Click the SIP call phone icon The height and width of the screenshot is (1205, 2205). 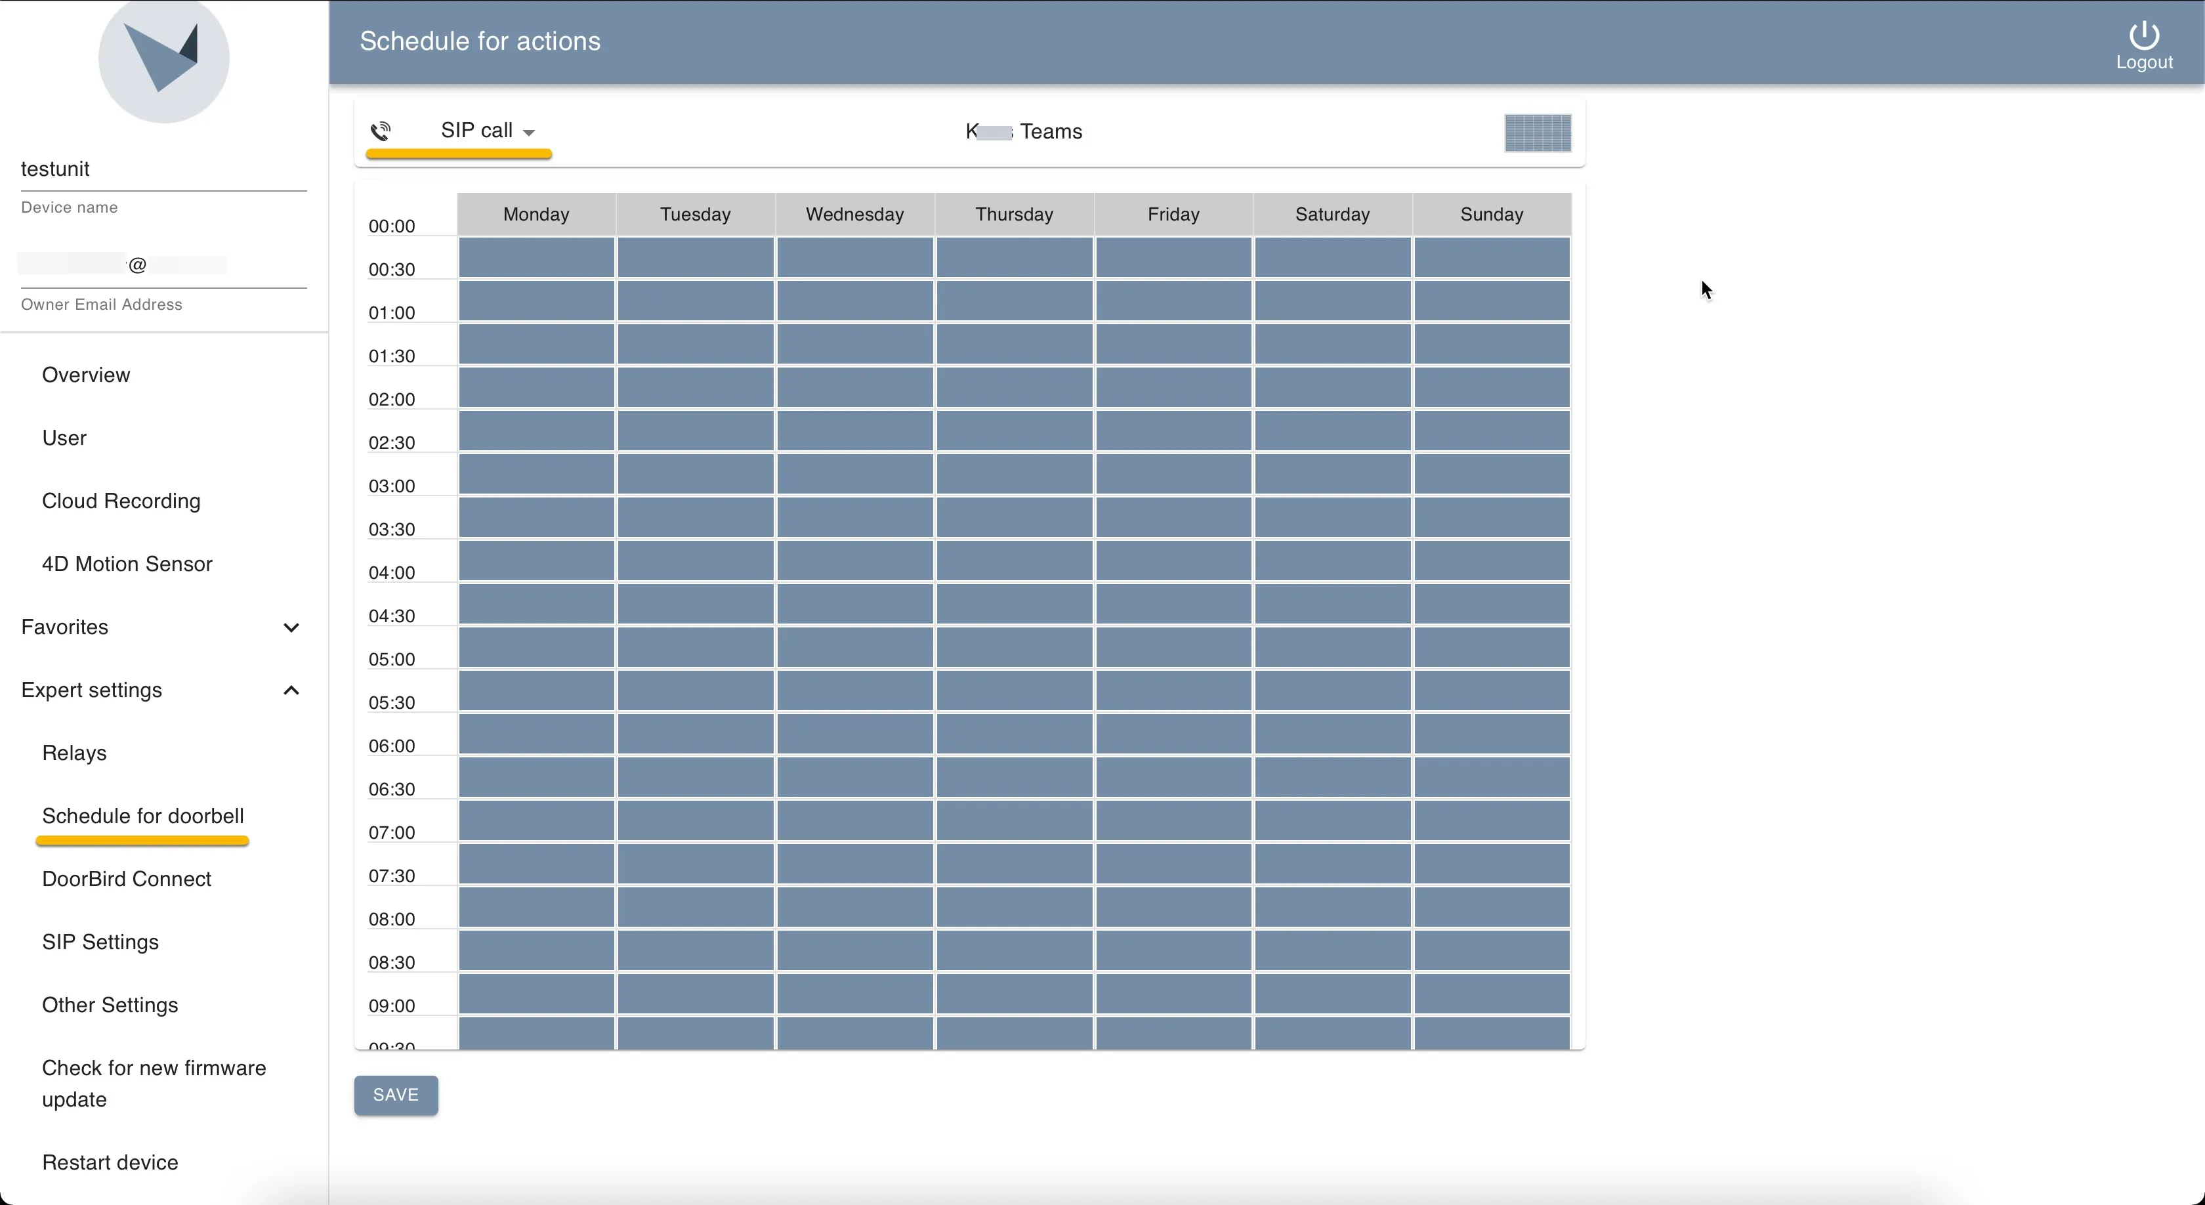(381, 131)
